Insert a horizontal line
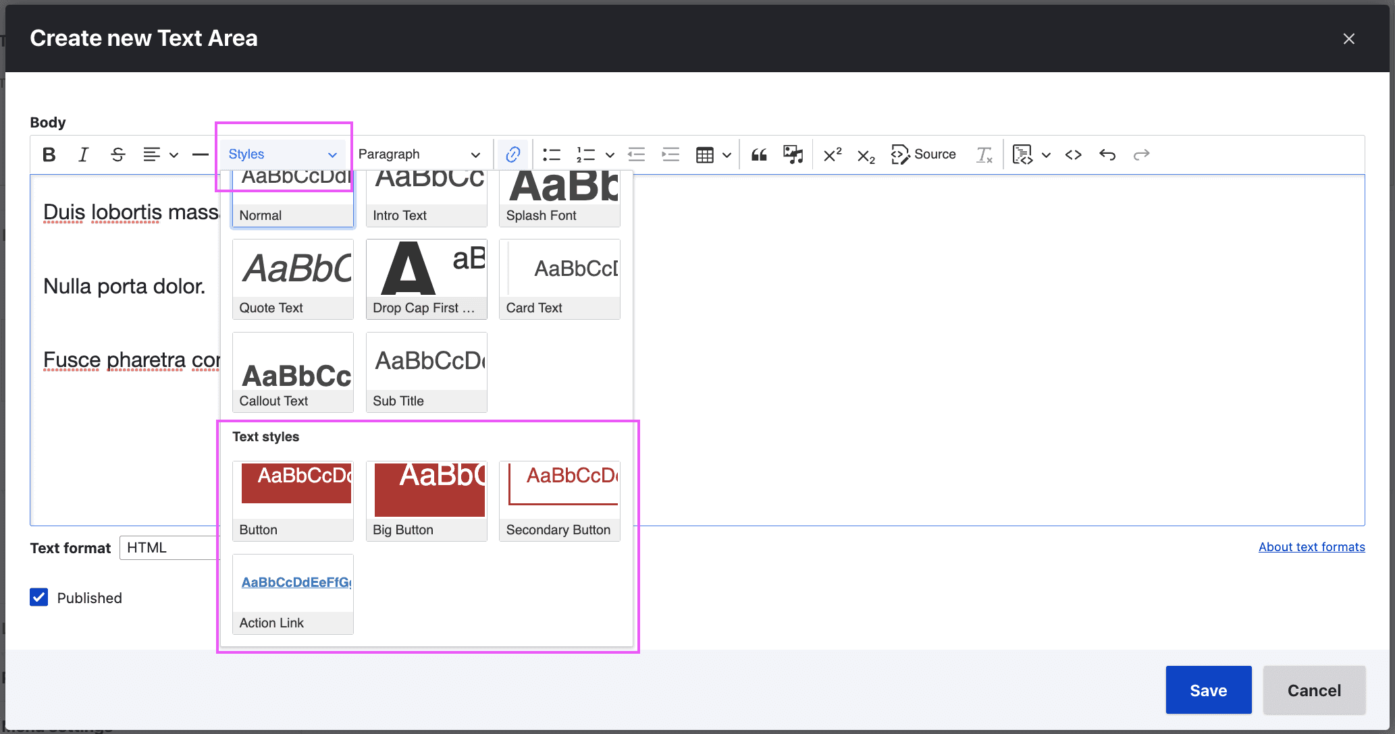This screenshot has width=1395, height=734. [x=200, y=154]
